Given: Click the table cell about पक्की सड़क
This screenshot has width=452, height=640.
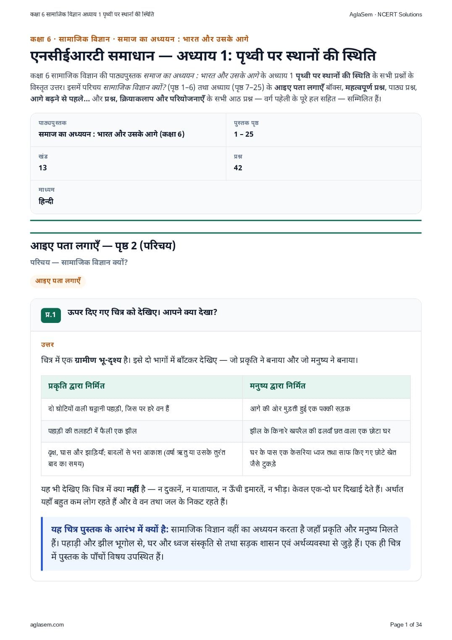Looking at the screenshot, I should (326, 409).
